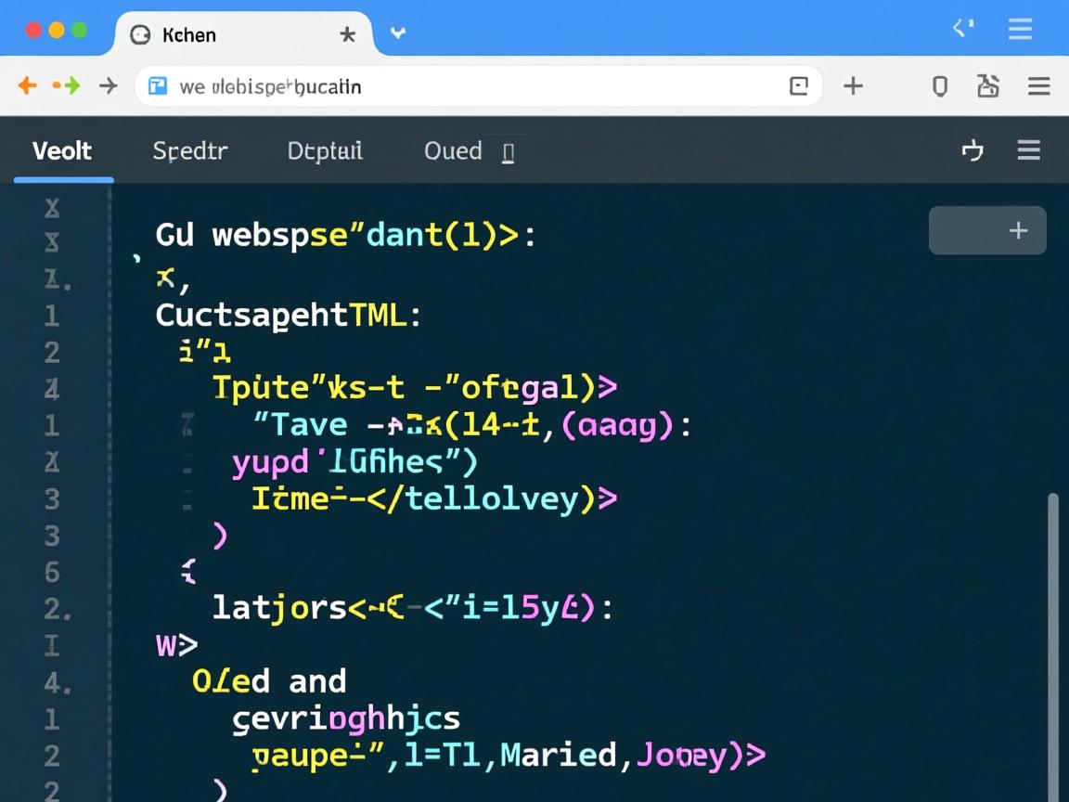
Task: Select the Oued panel tab
Action: pyautogui.click(x=453, y=150)
